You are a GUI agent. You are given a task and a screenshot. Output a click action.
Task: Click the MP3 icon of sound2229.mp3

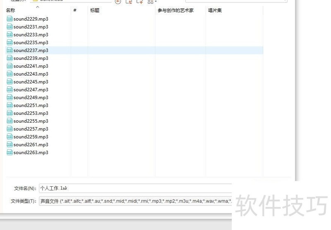pyautogui.click(x=10, y=19)
